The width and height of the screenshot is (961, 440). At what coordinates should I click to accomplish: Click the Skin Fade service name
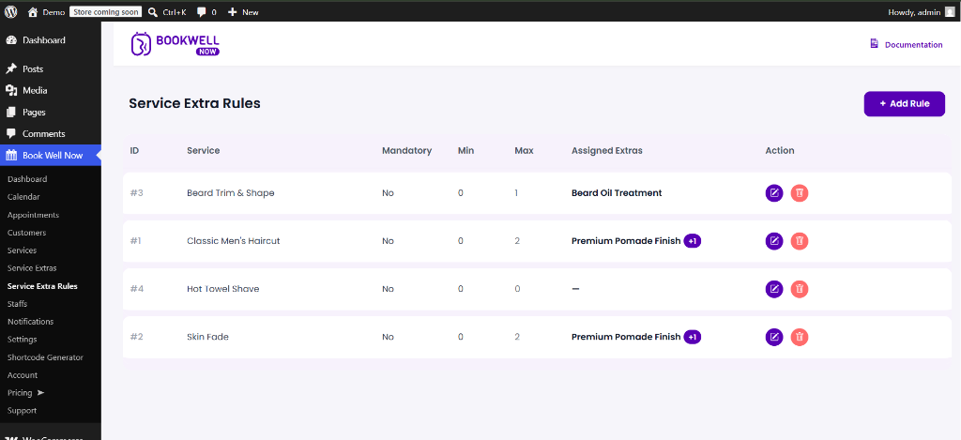207,337
